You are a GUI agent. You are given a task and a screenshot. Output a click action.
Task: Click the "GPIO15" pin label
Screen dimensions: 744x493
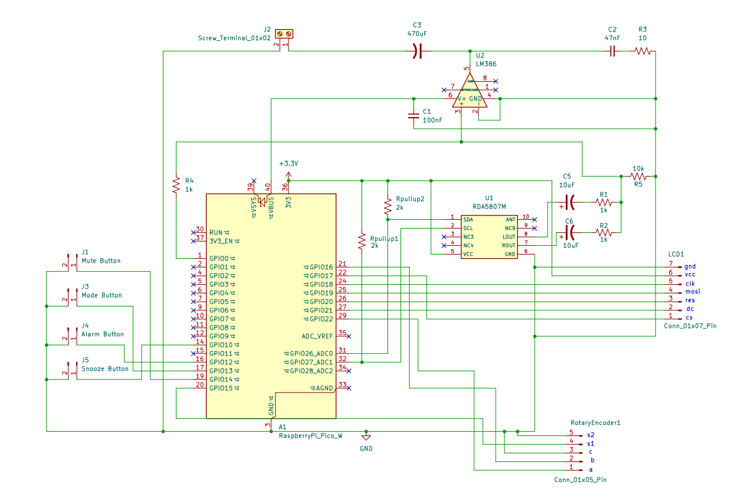coord(221,388)
